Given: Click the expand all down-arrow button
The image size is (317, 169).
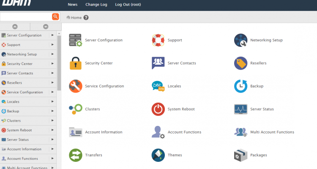Looking at the screenshot, I should 46,27.
